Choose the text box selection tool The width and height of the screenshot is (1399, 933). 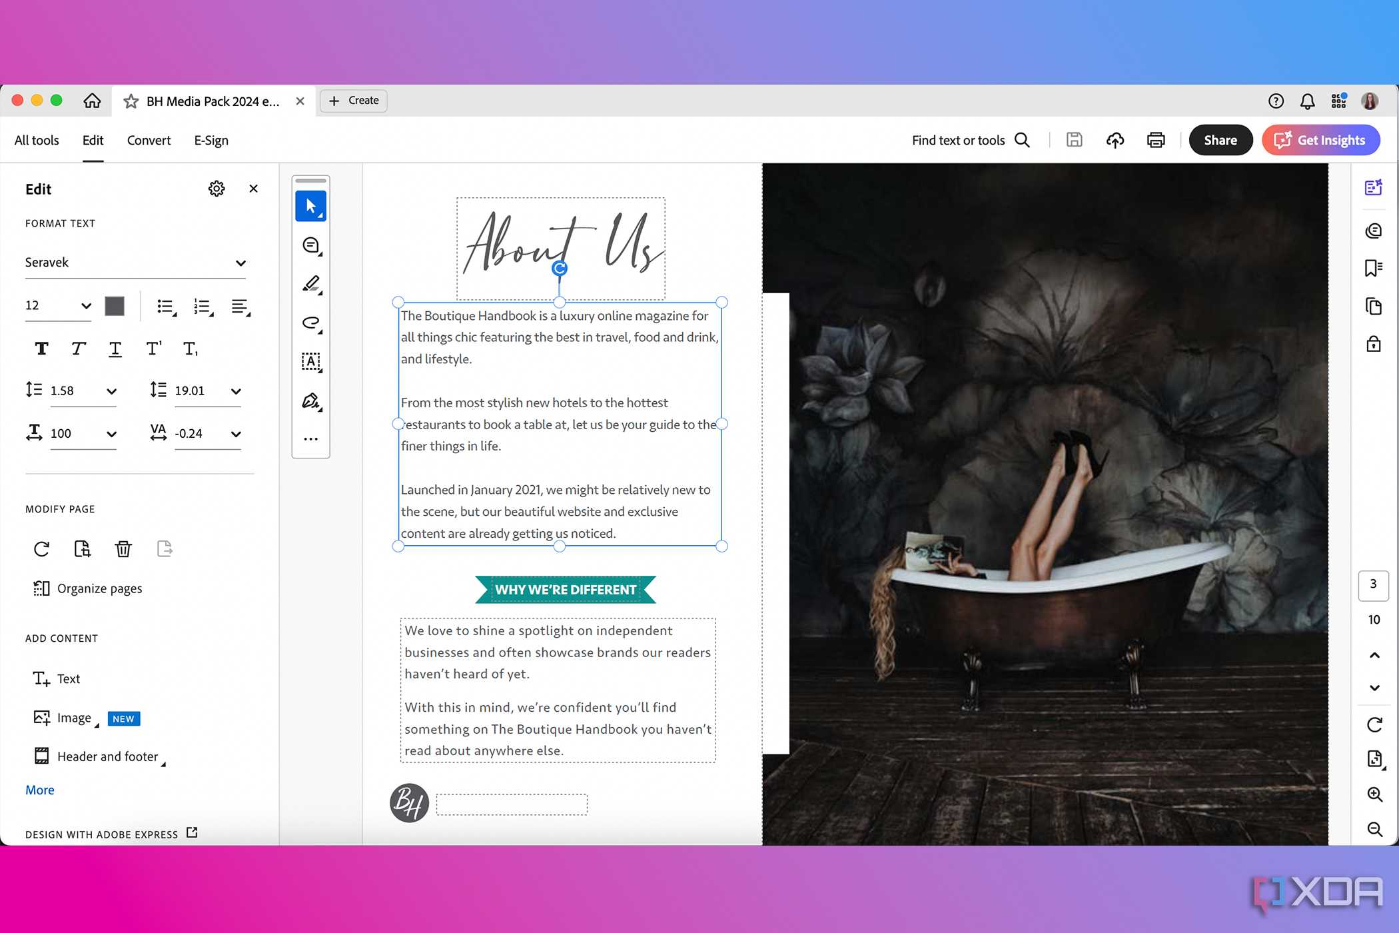coord(310,362)
